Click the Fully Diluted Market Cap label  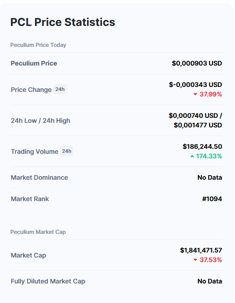pyautogui.click(x=48, y=281)
